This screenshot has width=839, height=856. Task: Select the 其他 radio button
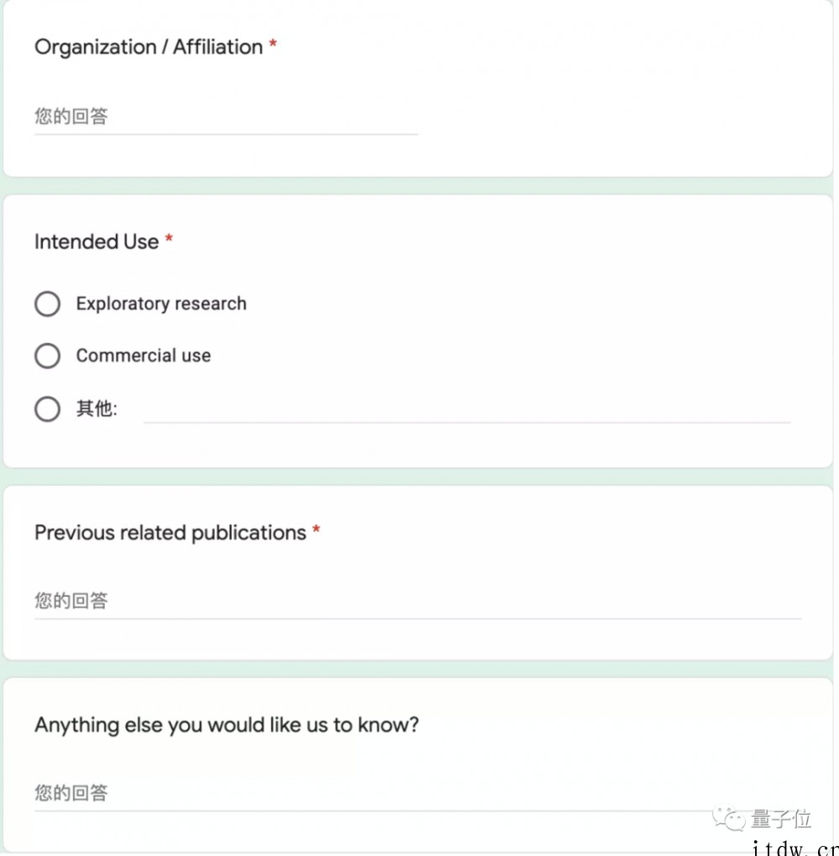[48, 409]
